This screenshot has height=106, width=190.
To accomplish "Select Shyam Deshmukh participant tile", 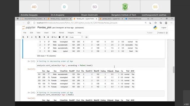I will pos(95,8).
